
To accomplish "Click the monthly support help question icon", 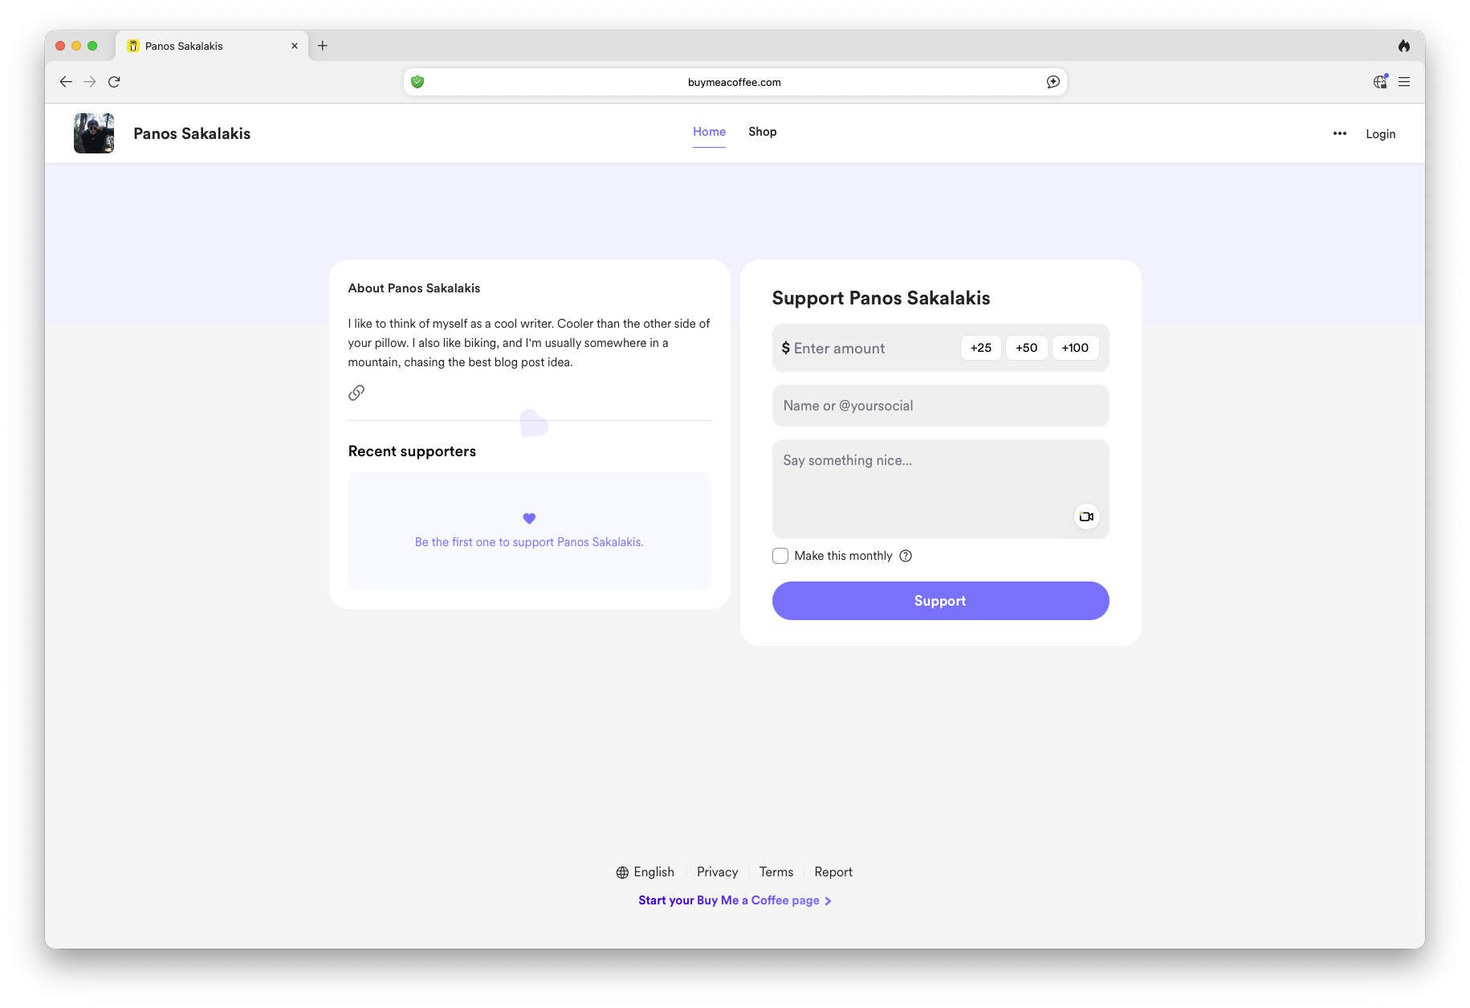I will coord(906,556).
